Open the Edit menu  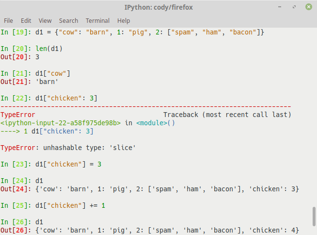tap(26, 21)
